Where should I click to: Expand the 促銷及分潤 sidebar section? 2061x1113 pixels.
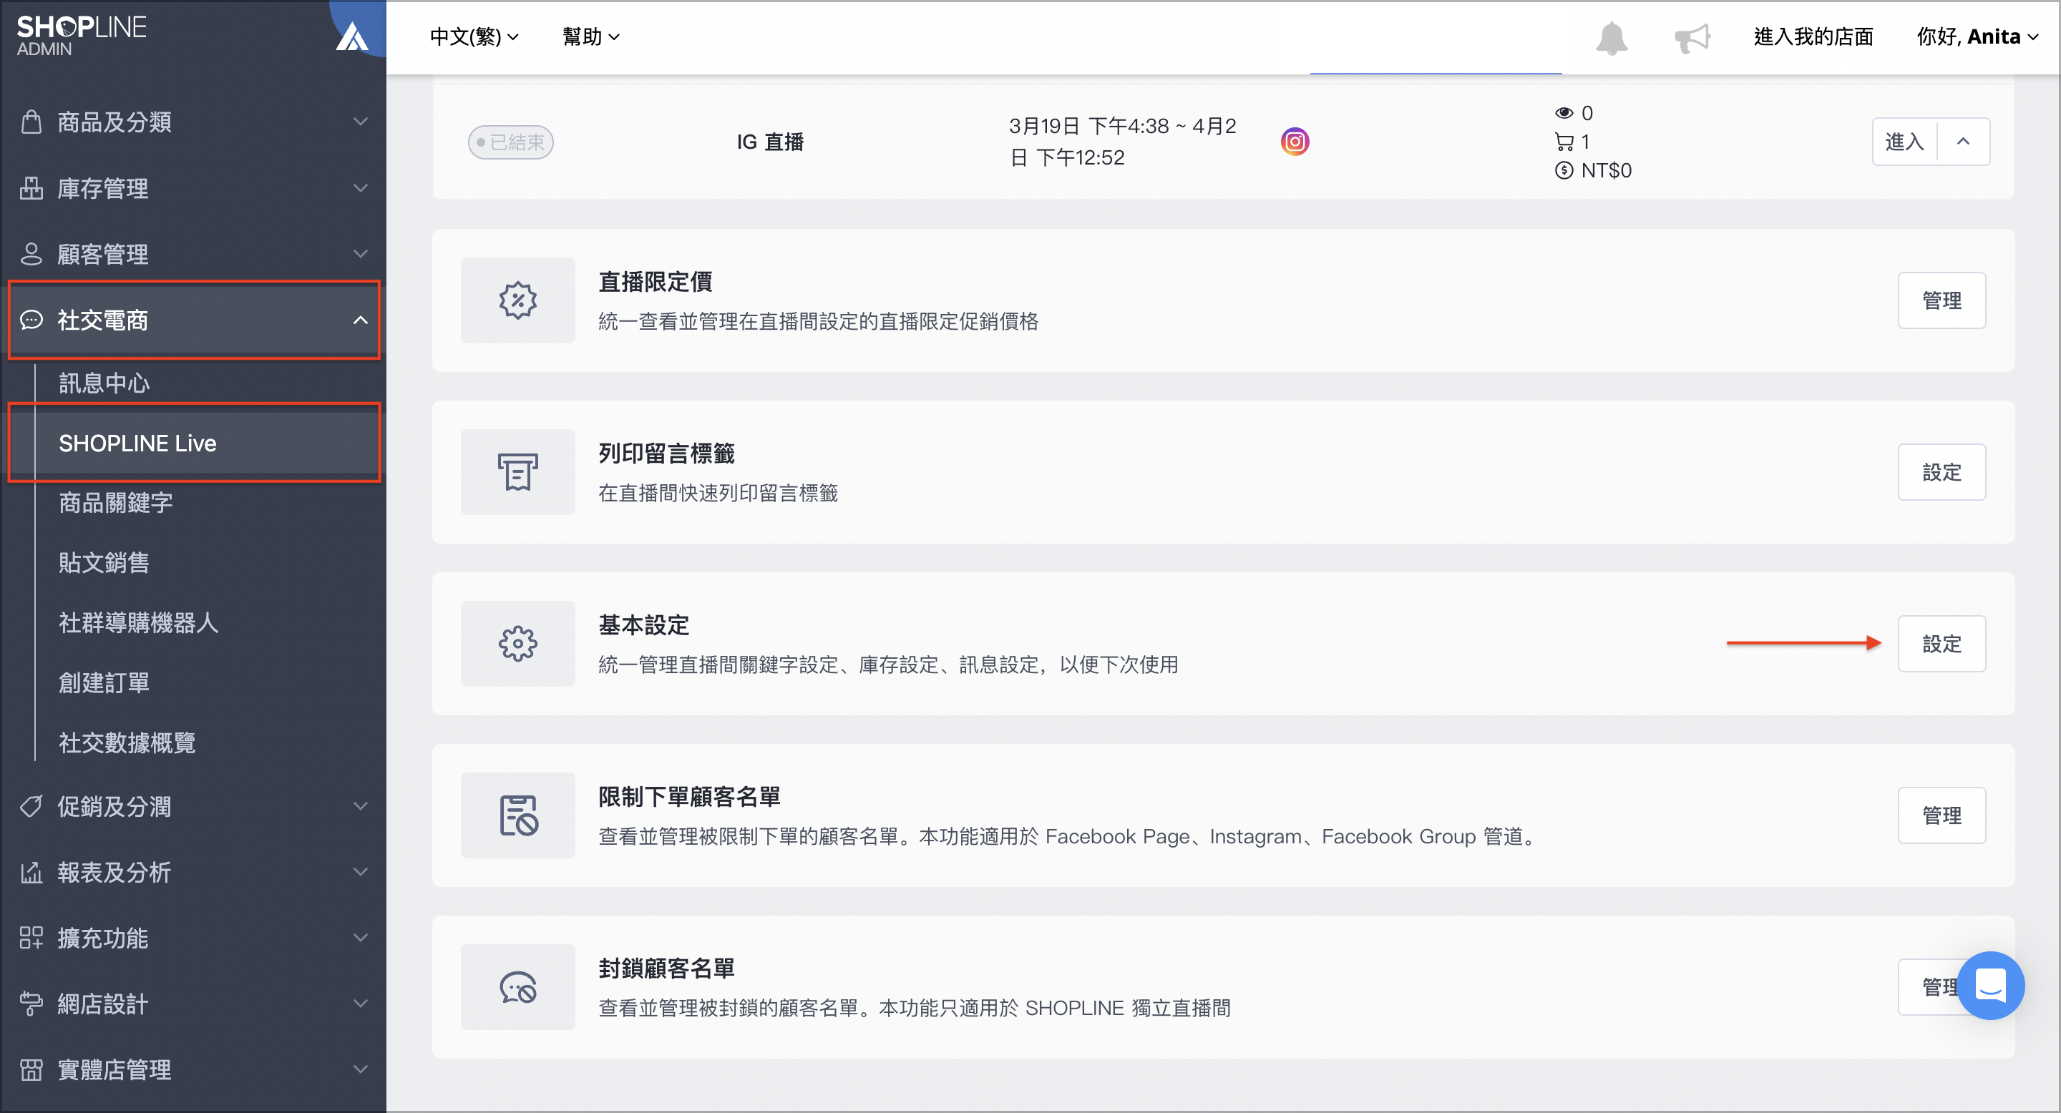[361, 806]
